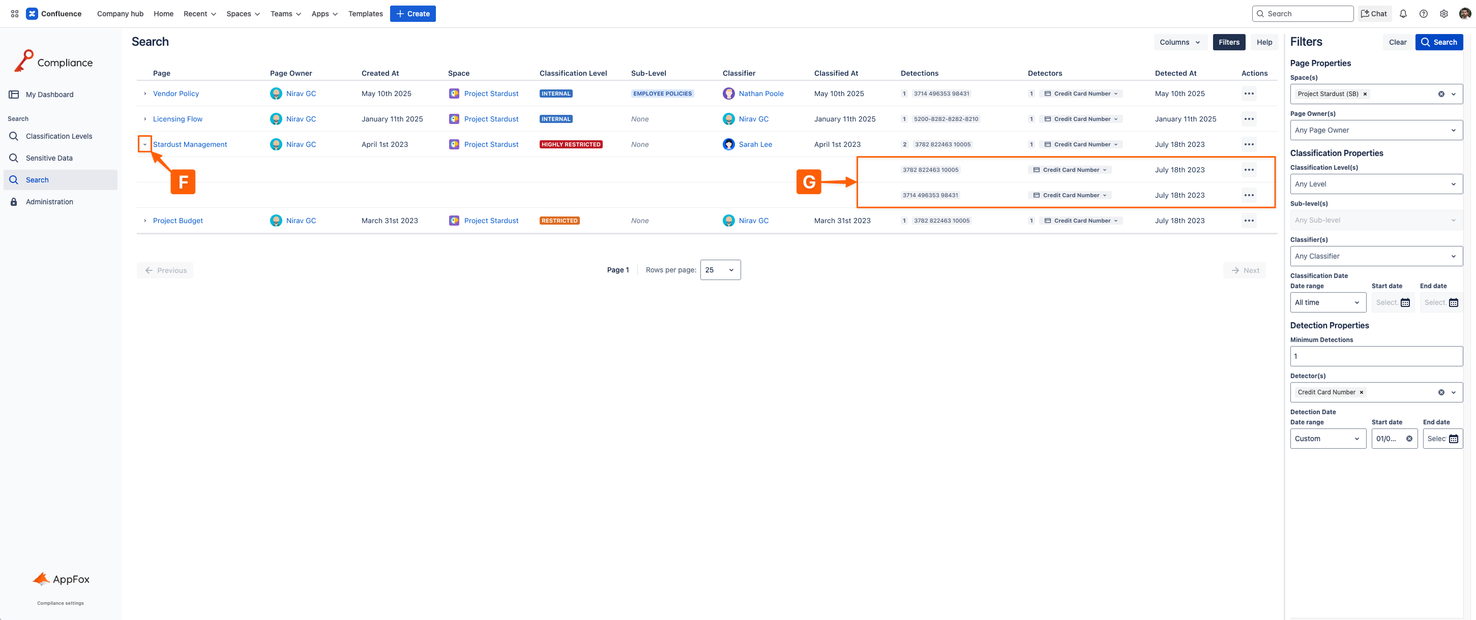Toggle the Filters panel button

coord(1228,42)
